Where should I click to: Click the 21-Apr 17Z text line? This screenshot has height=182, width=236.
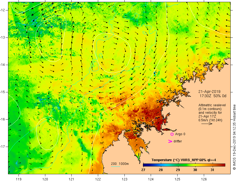[207, 116]
